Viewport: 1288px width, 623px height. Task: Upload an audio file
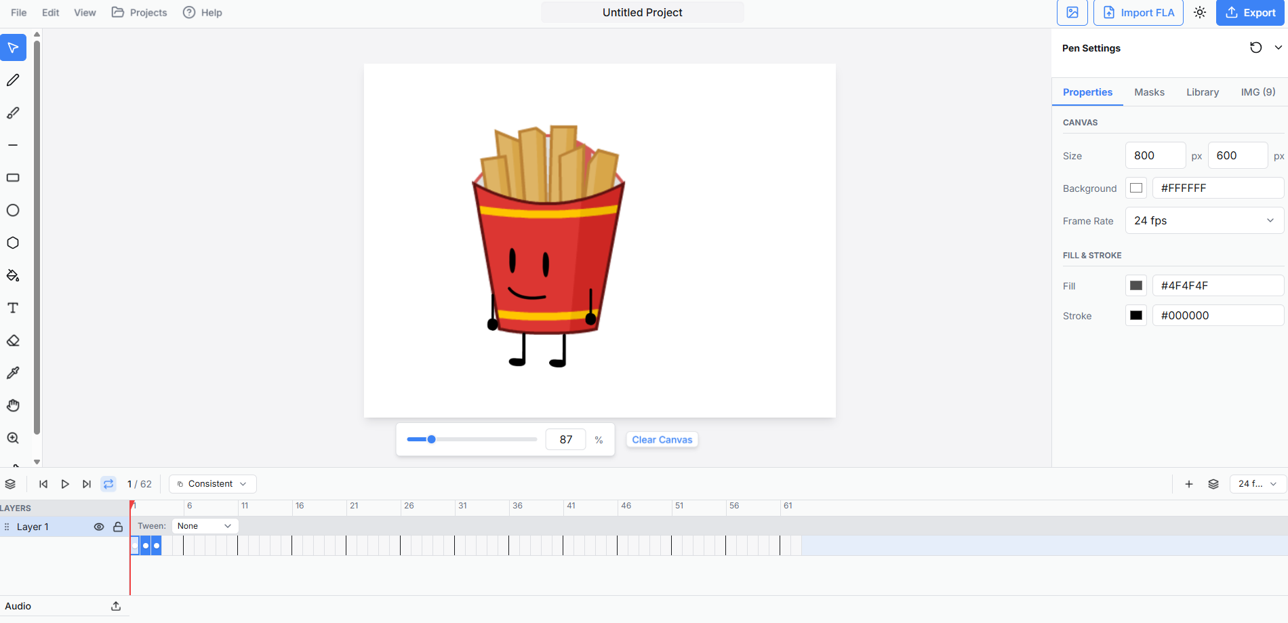[116, 606]
